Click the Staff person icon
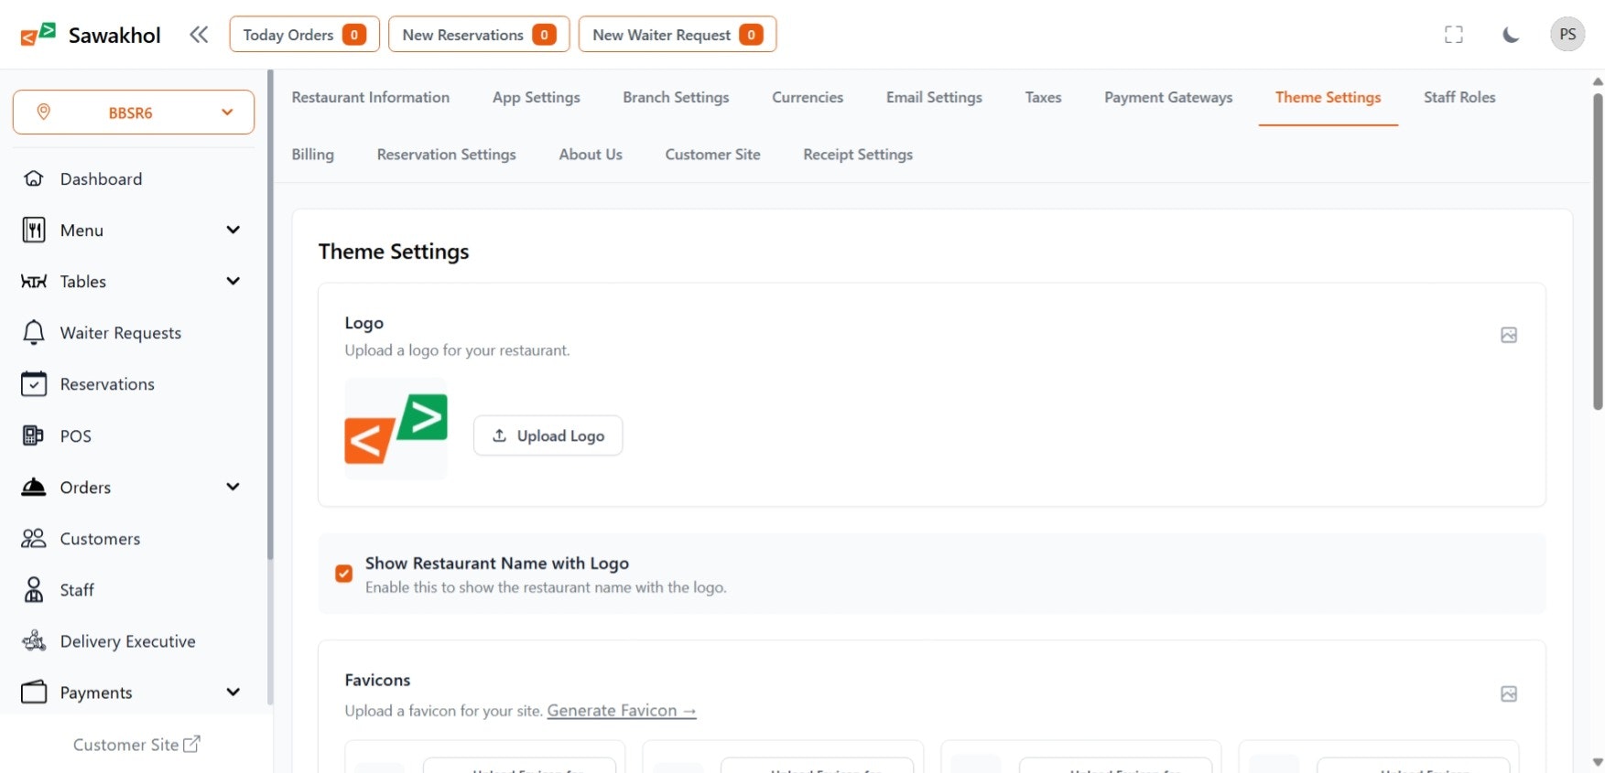1605x773 pixels. [x=34, y=590]
